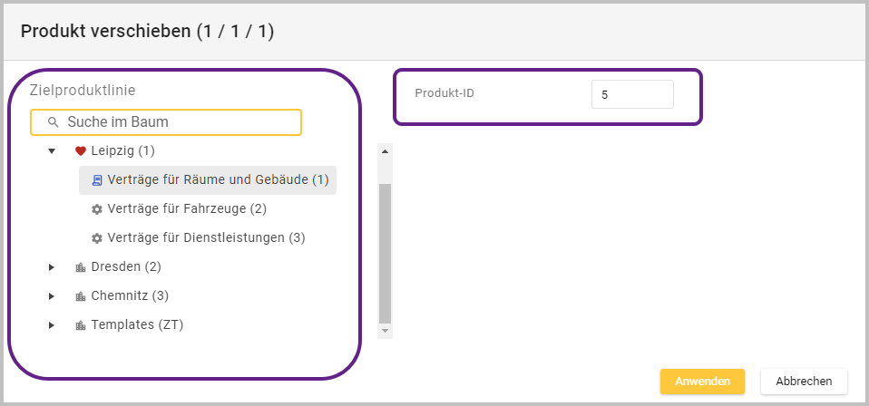
Task: Click the gear icon beside Verträge für Fahrzeuge
Action: coord(97,209)
